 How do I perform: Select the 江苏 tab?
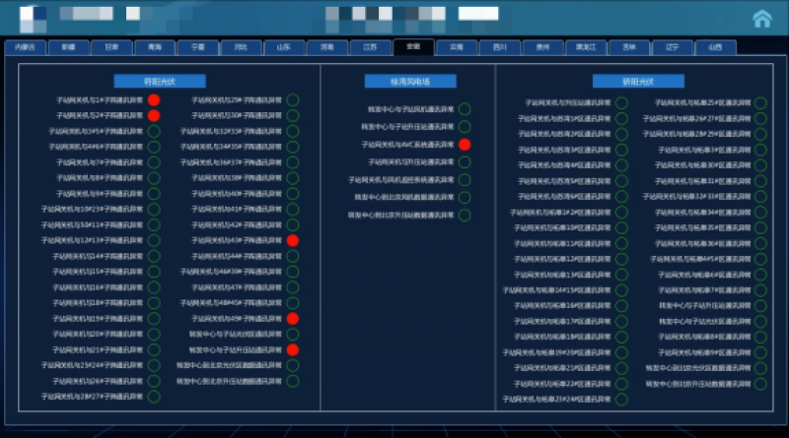pyautogui.click(x=371, y=47)
